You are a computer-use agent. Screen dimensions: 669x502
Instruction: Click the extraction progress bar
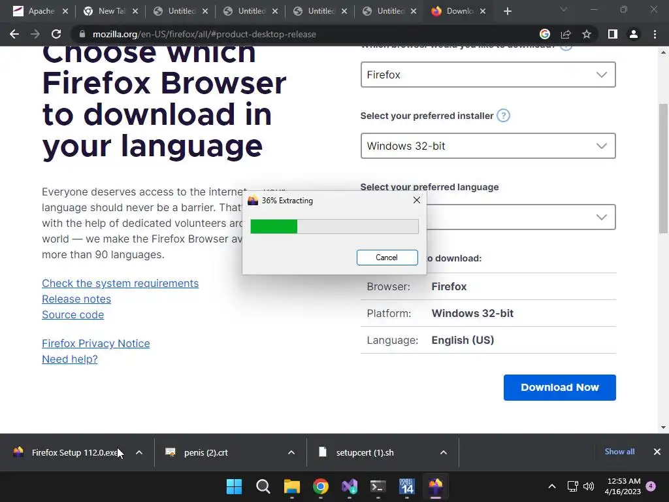tap(334, 226)
